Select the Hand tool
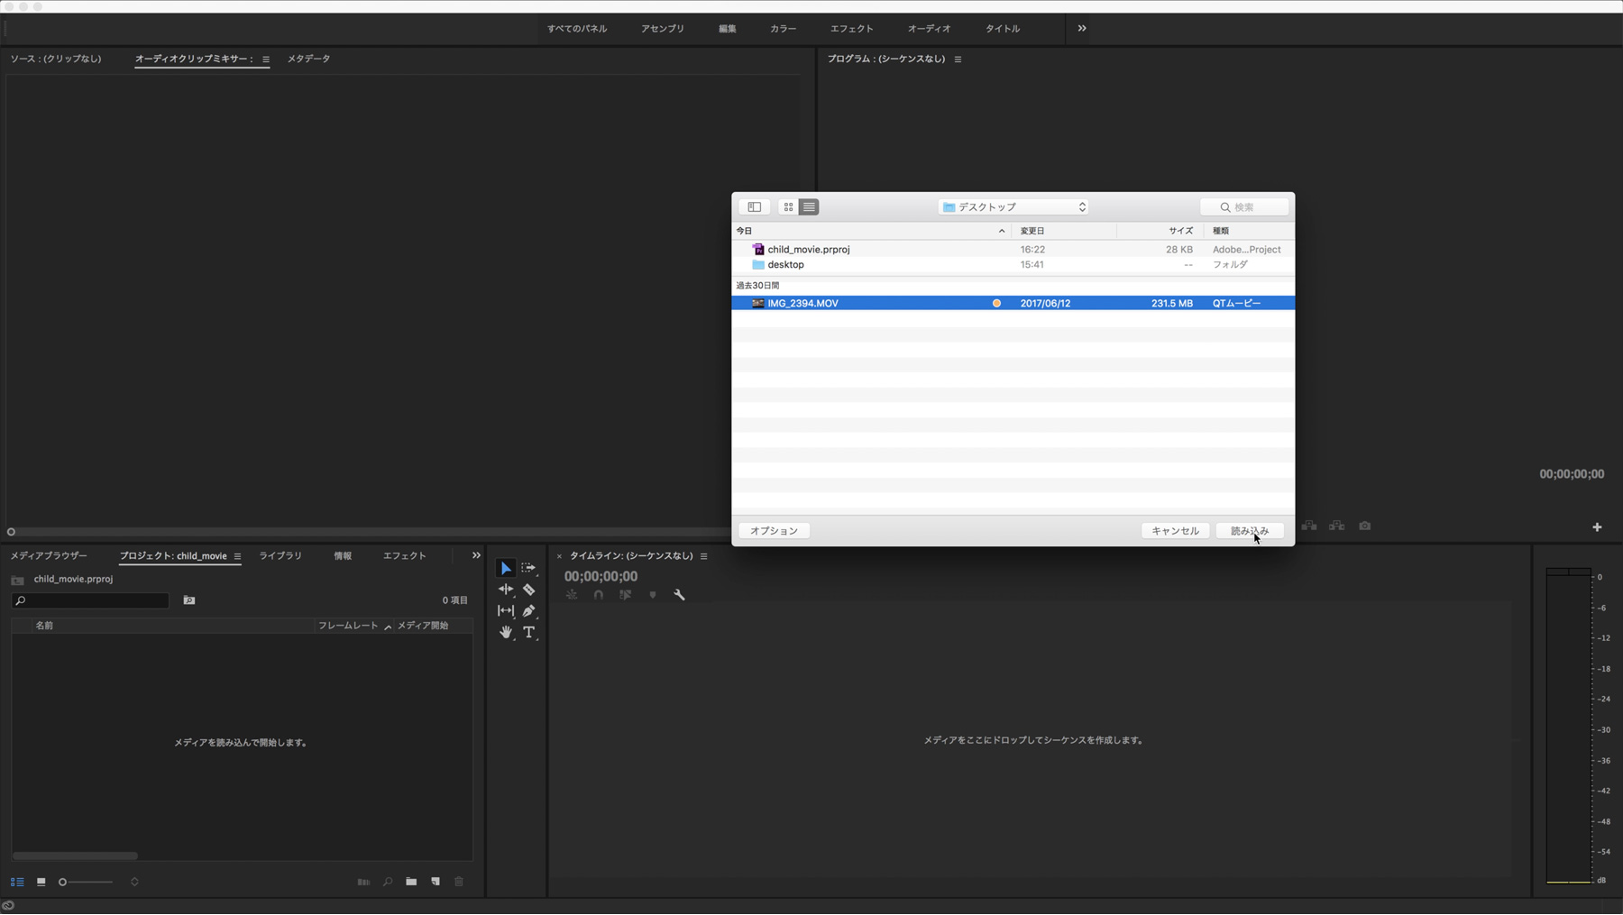Image resolution: width=1623 pixels, height=915 pixels. click(x=506, y=633)
